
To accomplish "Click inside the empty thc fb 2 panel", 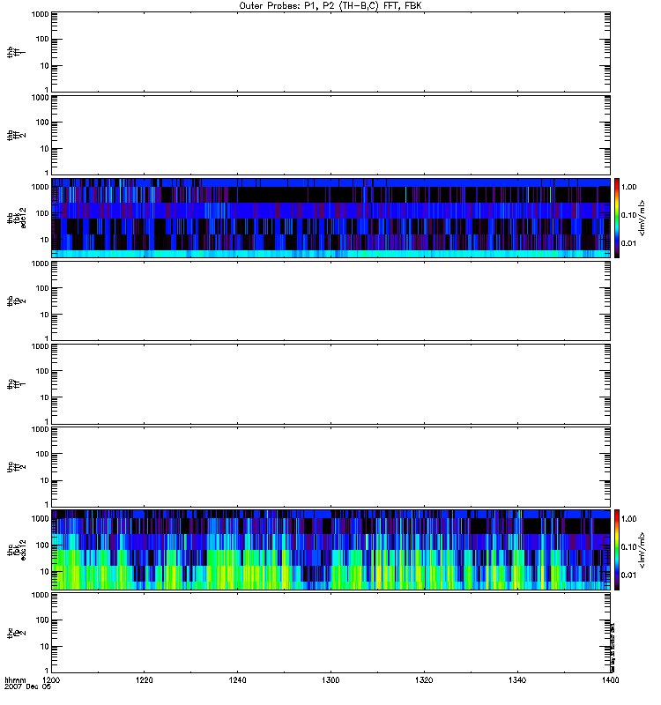I will click(x=330, y=633).
